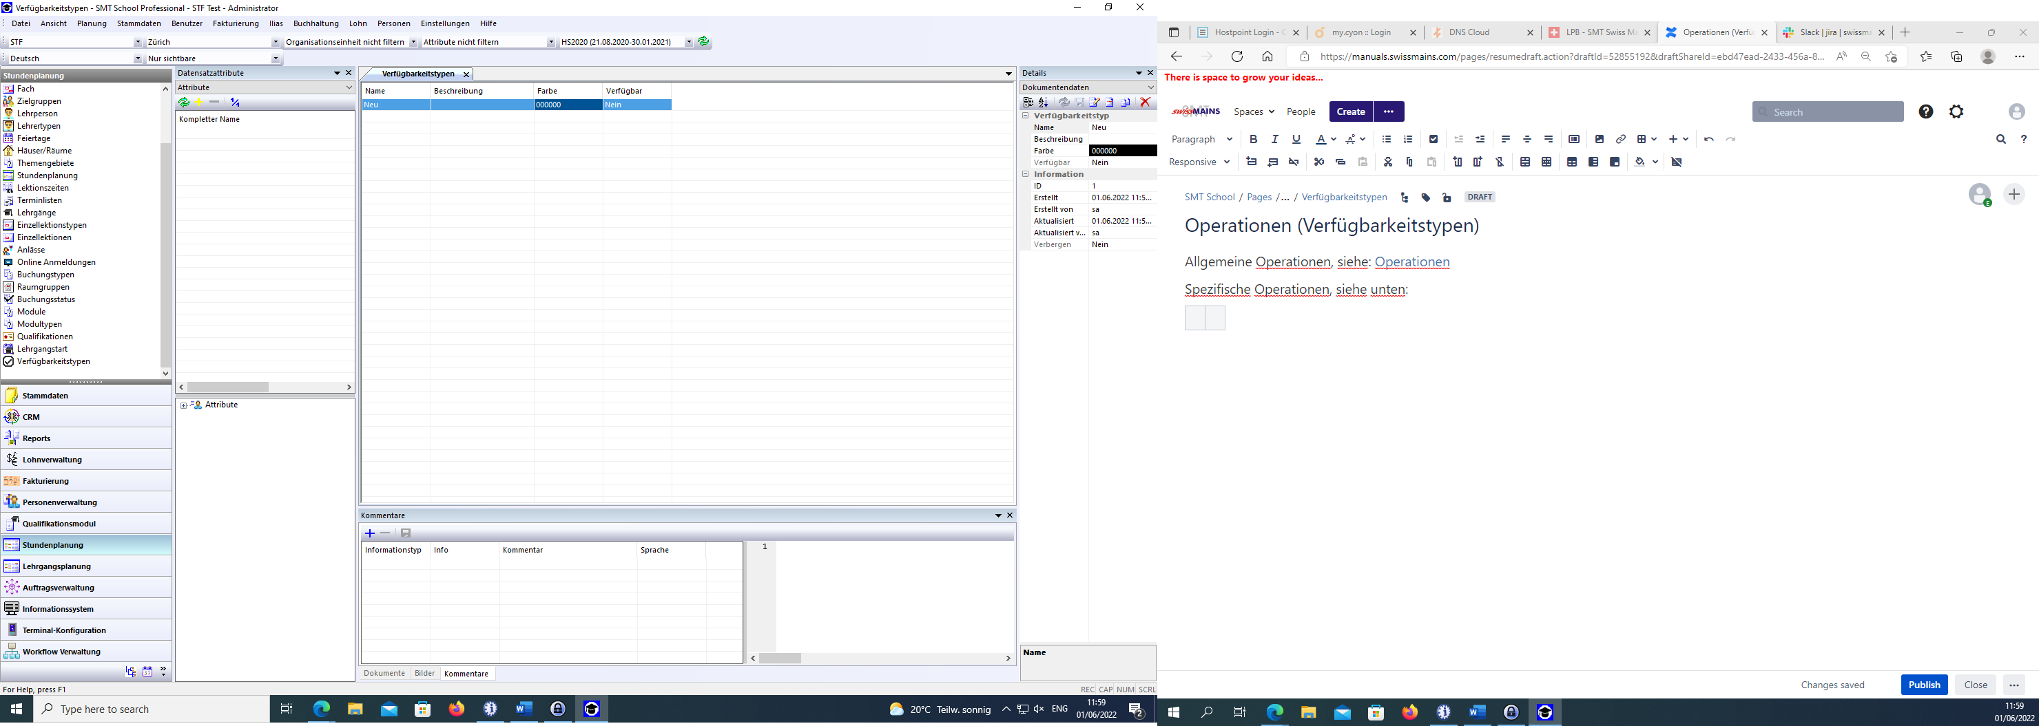Click the yellow plus icon under Attribute
Screen dimensions: 2039x726
(x=200, y=102)
